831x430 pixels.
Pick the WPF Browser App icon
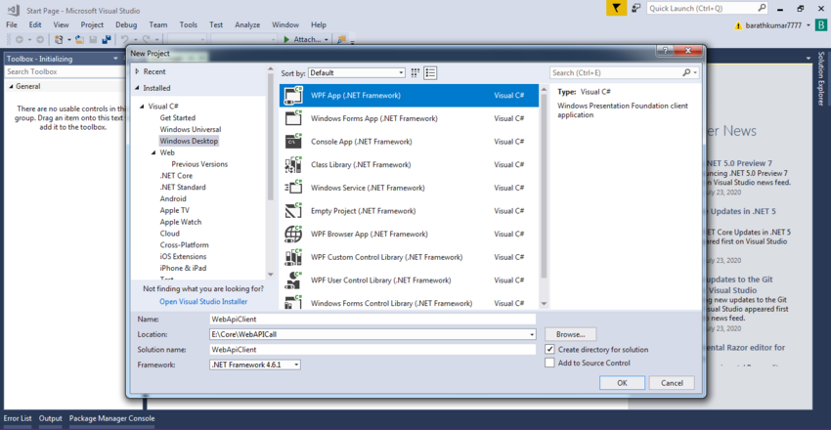pos(292,234)
